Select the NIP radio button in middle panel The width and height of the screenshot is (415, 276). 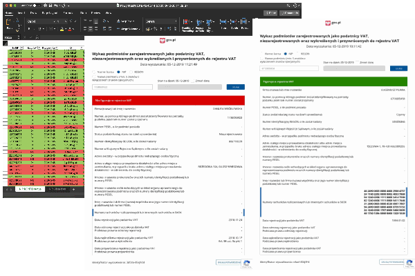coord(120,71)
